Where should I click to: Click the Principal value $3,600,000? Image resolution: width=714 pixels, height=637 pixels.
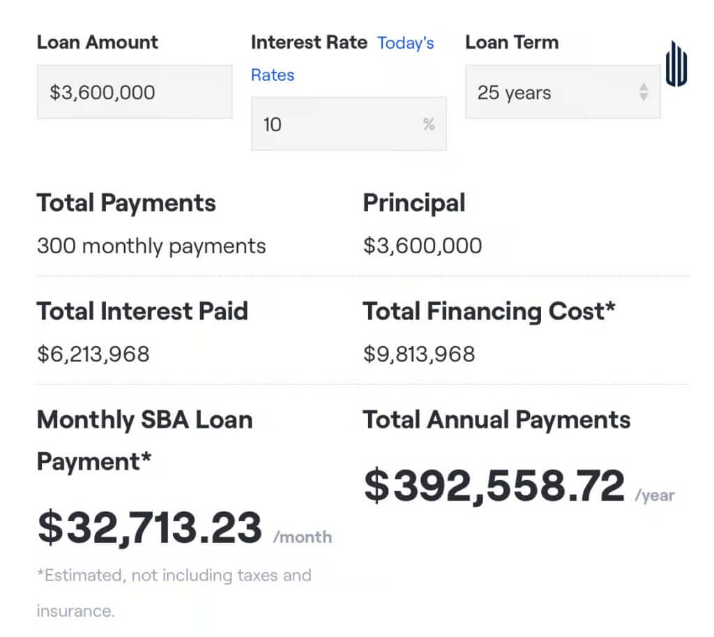tap(423, 246)
